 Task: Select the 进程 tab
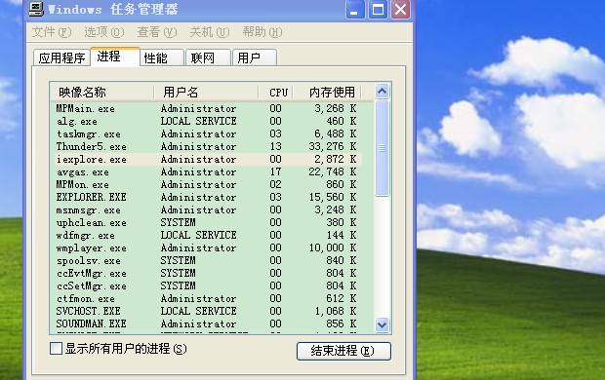click(x=114, y=57)
